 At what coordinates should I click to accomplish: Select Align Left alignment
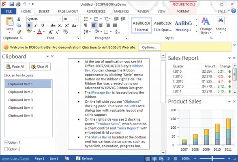(94, 25)
